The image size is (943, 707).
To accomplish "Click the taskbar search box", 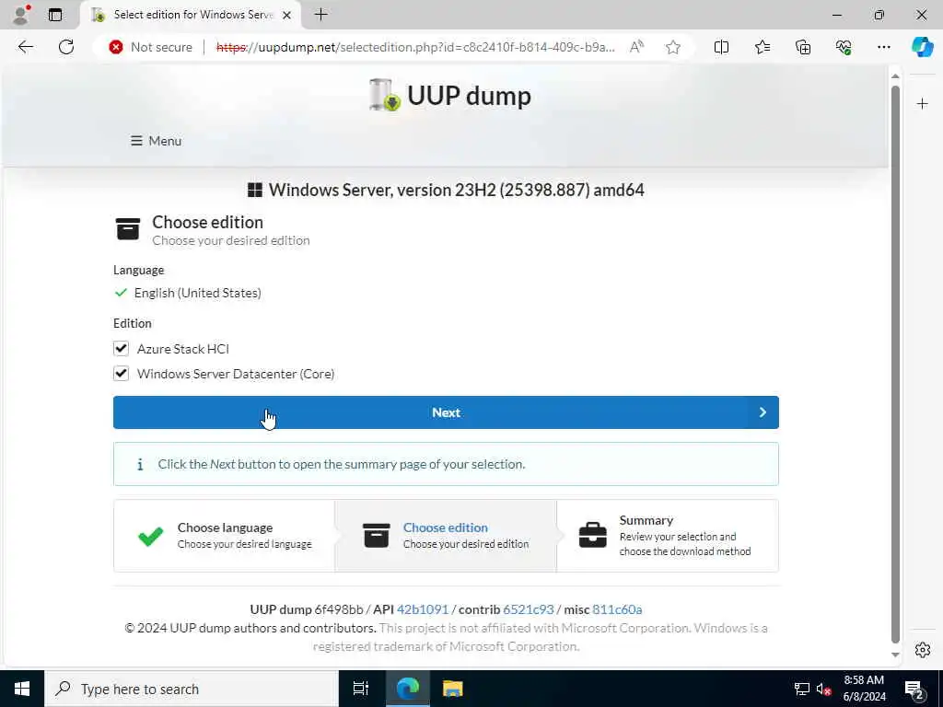I will click(192, 689).
